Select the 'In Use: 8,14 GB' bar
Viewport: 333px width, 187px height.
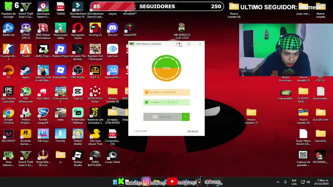(x=166, y=92)
